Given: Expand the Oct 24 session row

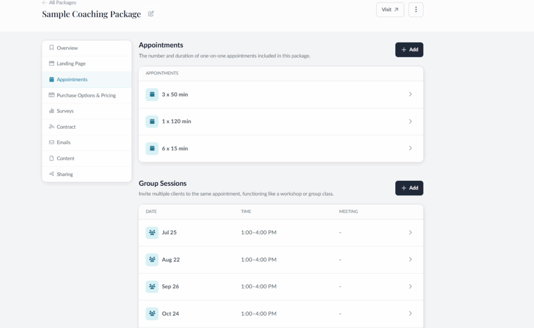Looking at the screenshot, I should click(410, 313).
